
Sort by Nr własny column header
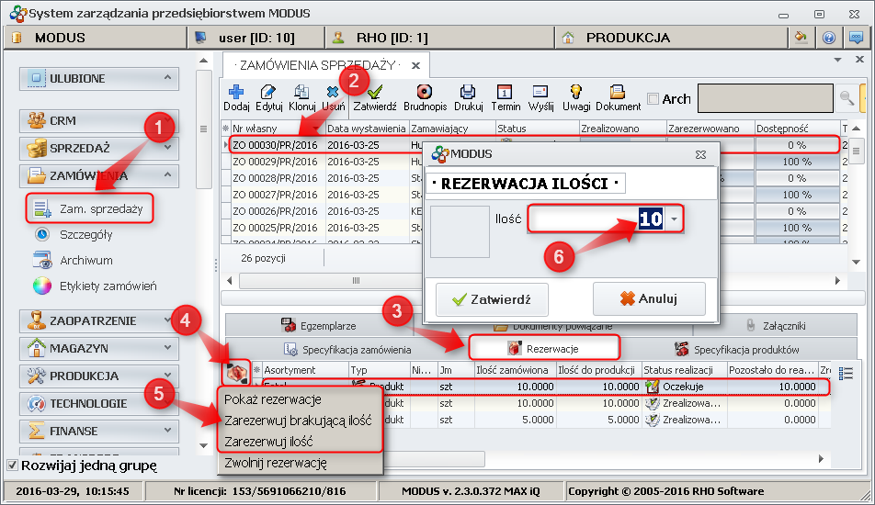[x=278, y=129]
